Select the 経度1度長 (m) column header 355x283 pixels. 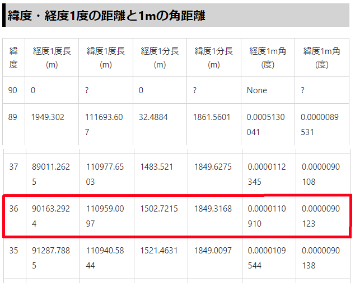[52, 57]
